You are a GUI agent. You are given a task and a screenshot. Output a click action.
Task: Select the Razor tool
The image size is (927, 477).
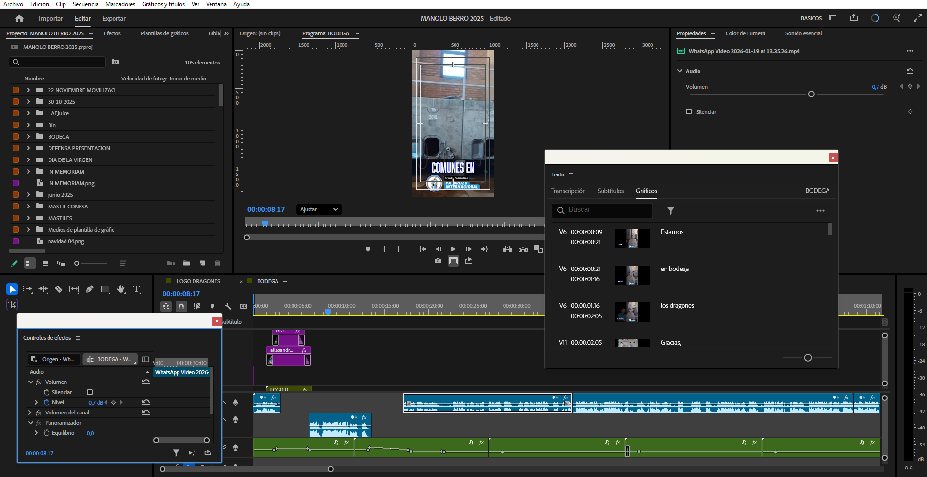[x=59, y=289]
